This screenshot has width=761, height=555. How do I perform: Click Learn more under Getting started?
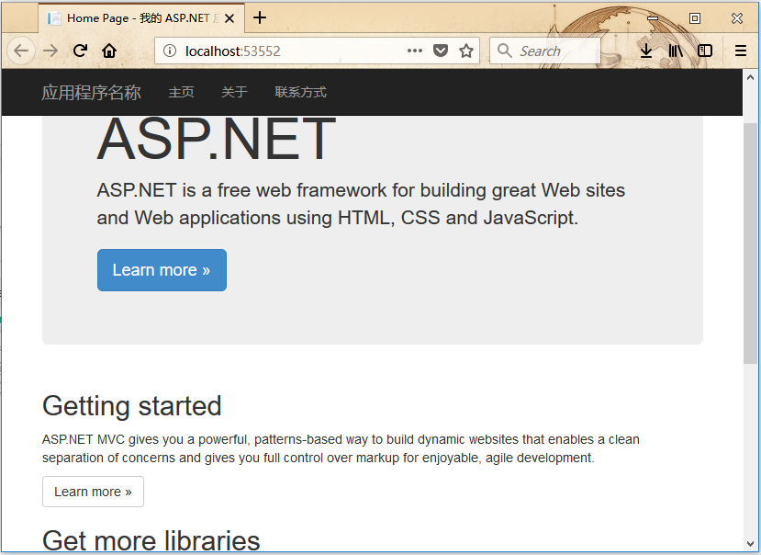click(x=93, y=492)
